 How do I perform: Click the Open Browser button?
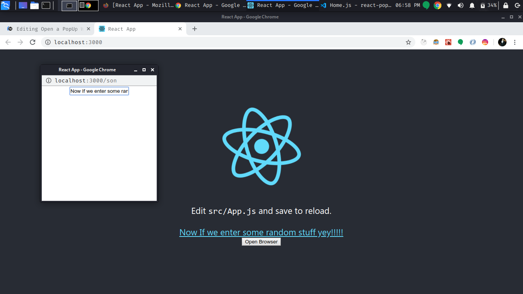pyautogui.click(x=261, y=242)
